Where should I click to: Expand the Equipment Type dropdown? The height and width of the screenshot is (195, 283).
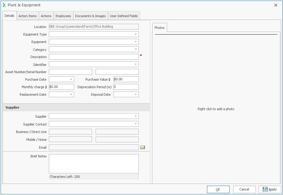[136, 34]
